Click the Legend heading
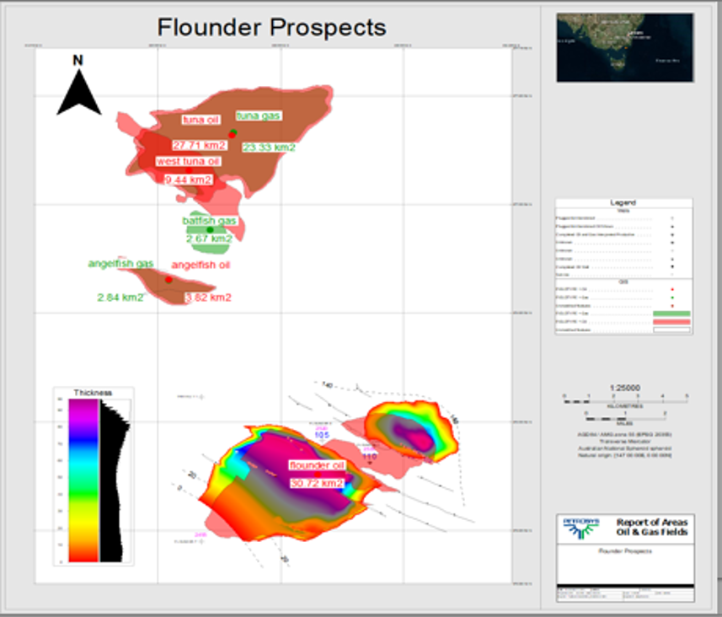Image resolution: width=722 pixels, height=617 pixels. click(623, 203)
